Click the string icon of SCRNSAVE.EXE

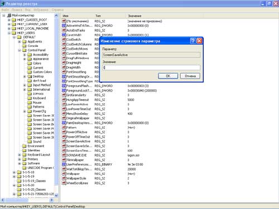(64, 155)
